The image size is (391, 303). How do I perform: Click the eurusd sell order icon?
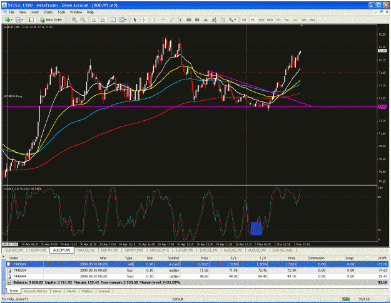coord(9,264)
